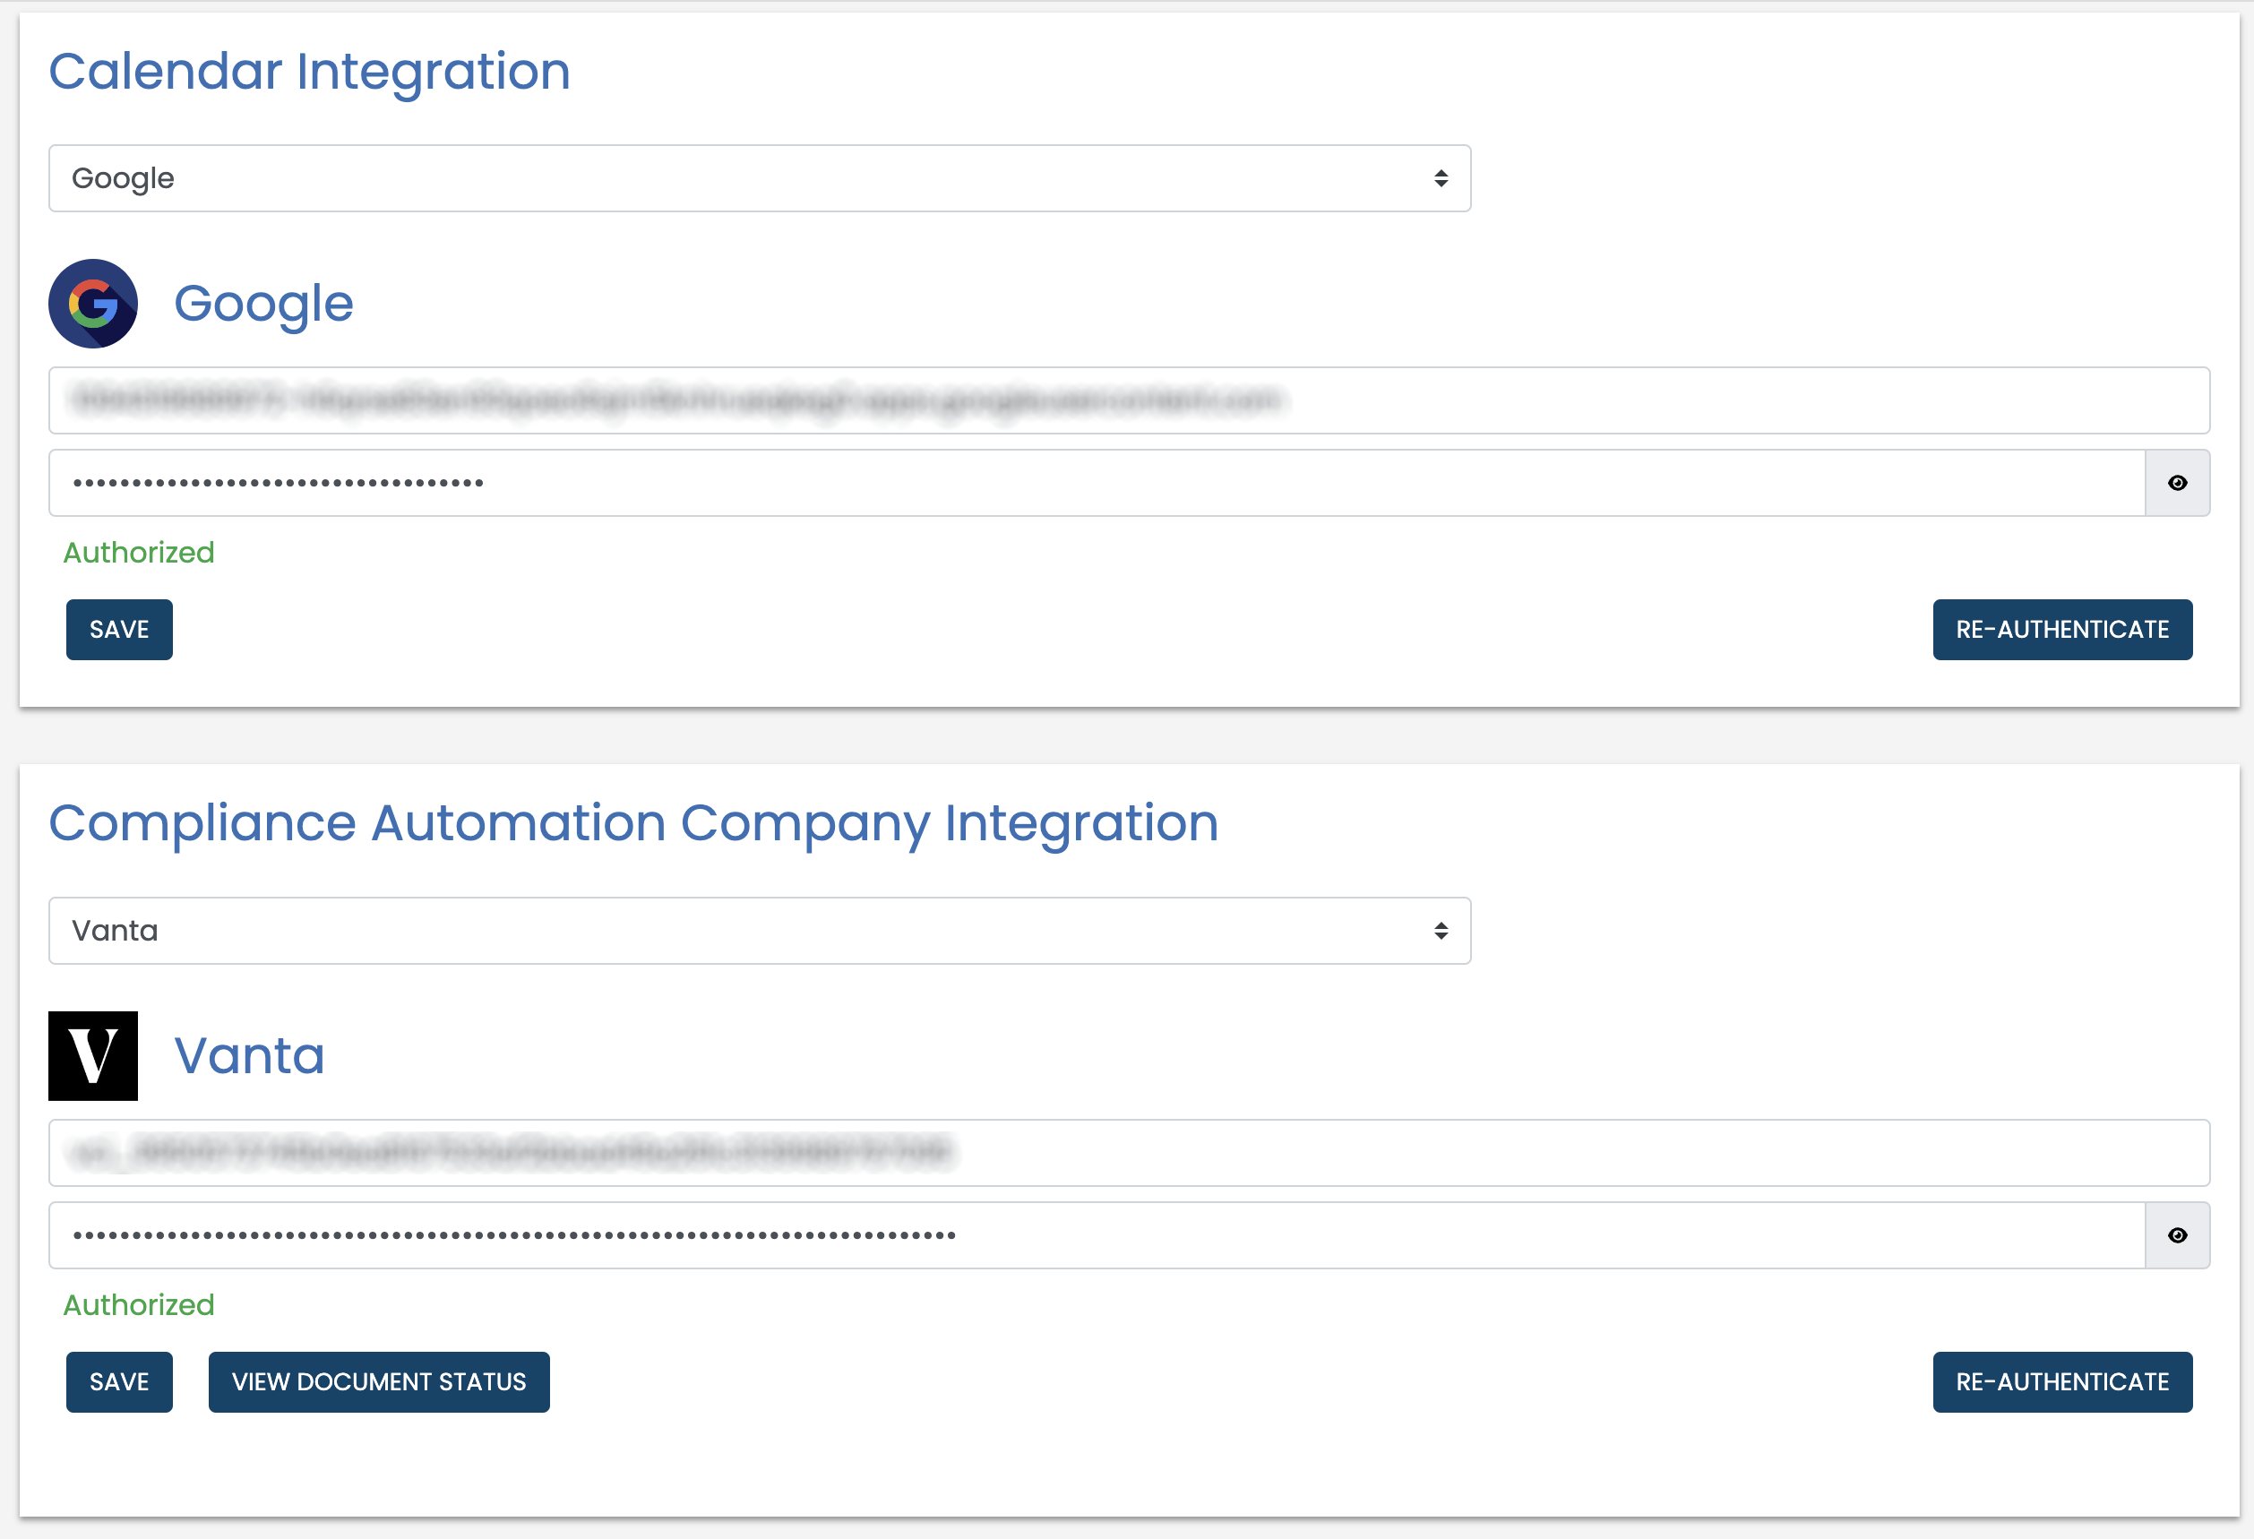Click into the Google secret password field
Image resolution: width=2254 pixels, height=1539 pixels.
1096,483
